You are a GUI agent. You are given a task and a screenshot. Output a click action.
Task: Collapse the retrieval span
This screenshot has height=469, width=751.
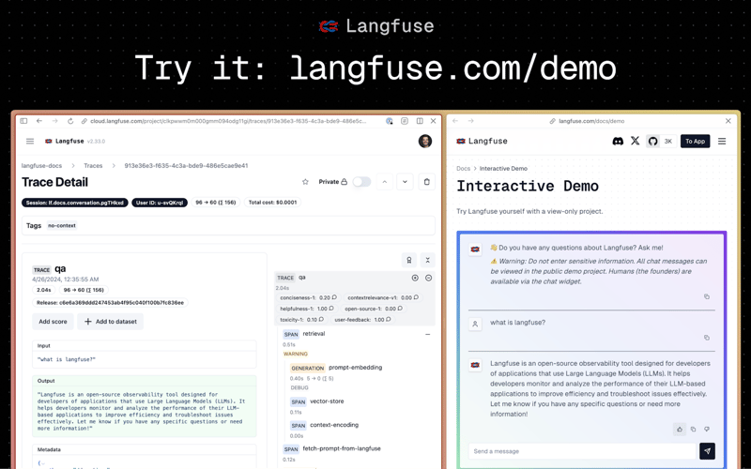(x=428, y=335)
